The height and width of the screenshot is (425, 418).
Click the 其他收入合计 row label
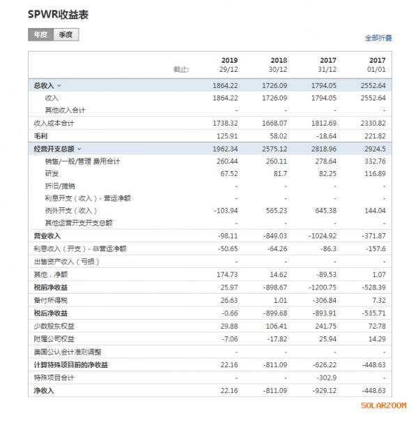(65, 110)
